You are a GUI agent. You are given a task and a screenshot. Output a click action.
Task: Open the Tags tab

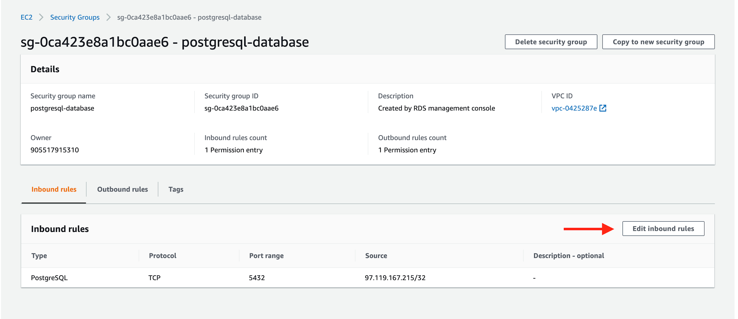pyautogui.click(x=176, y=189)
